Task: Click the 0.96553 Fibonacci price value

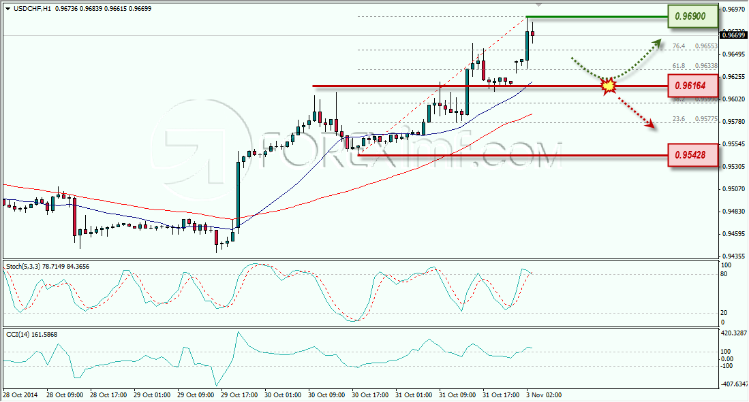Action: [706, 46]
